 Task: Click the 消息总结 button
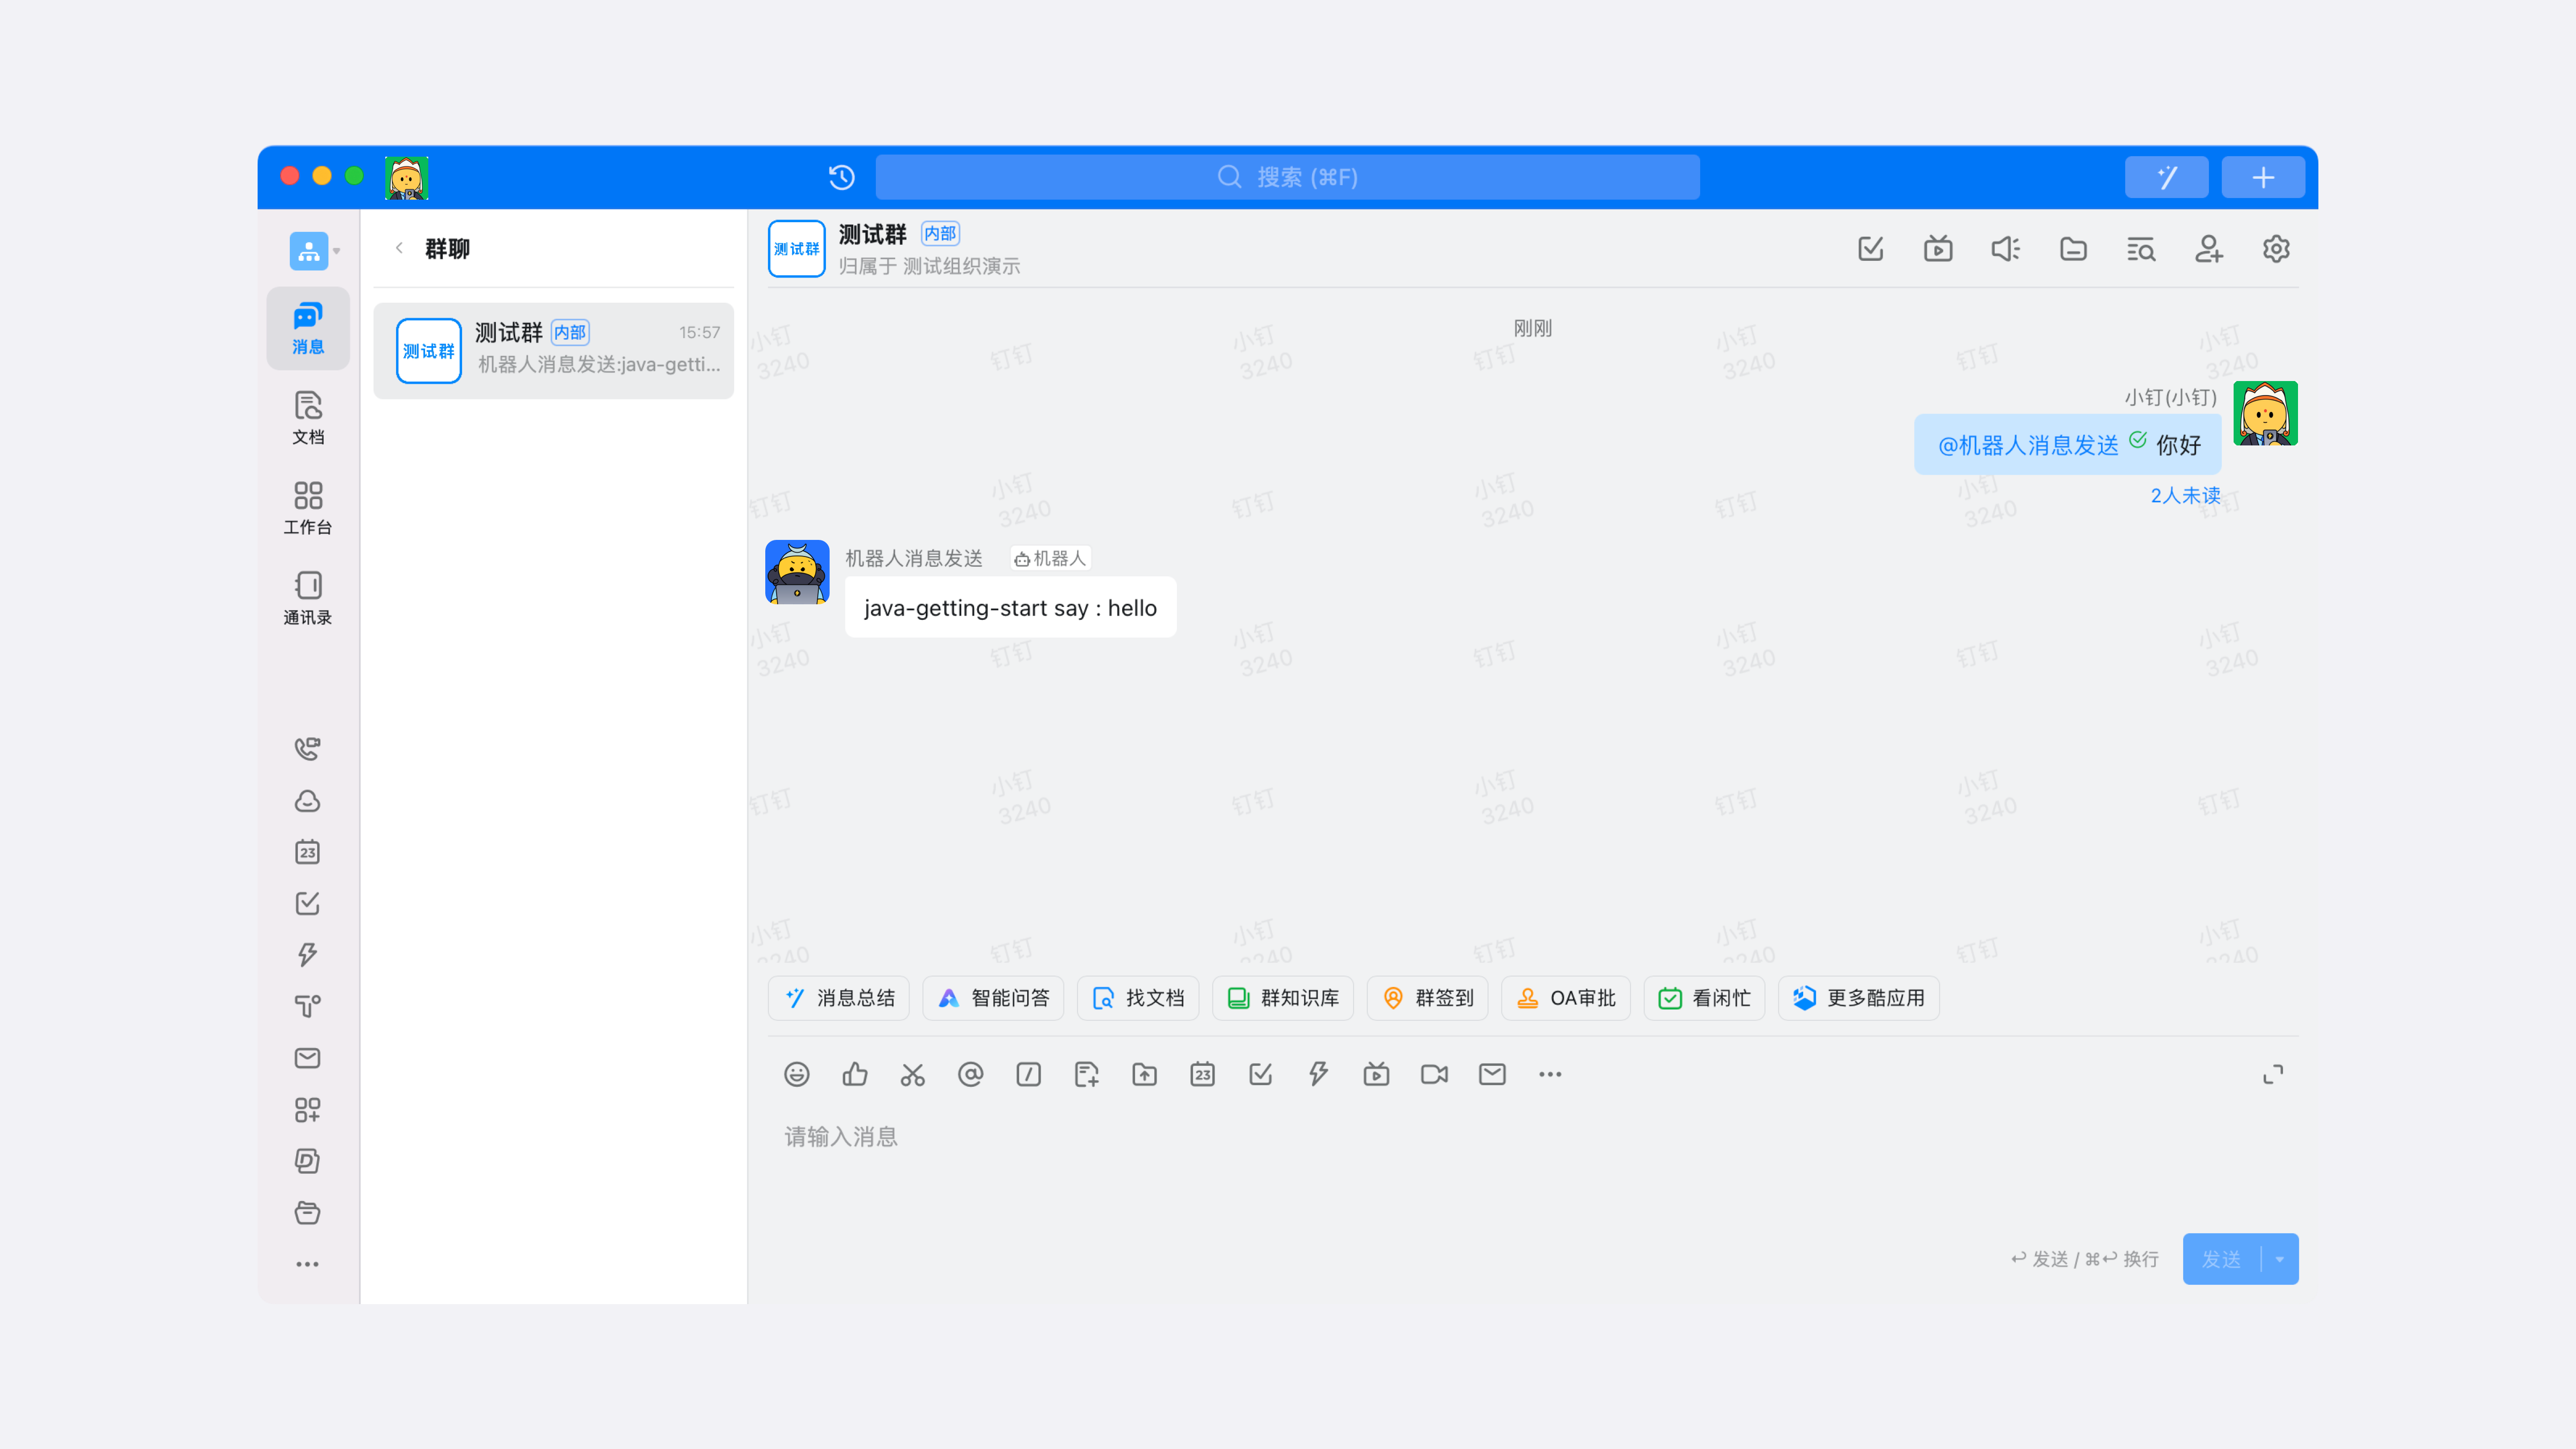pos(839,998)
